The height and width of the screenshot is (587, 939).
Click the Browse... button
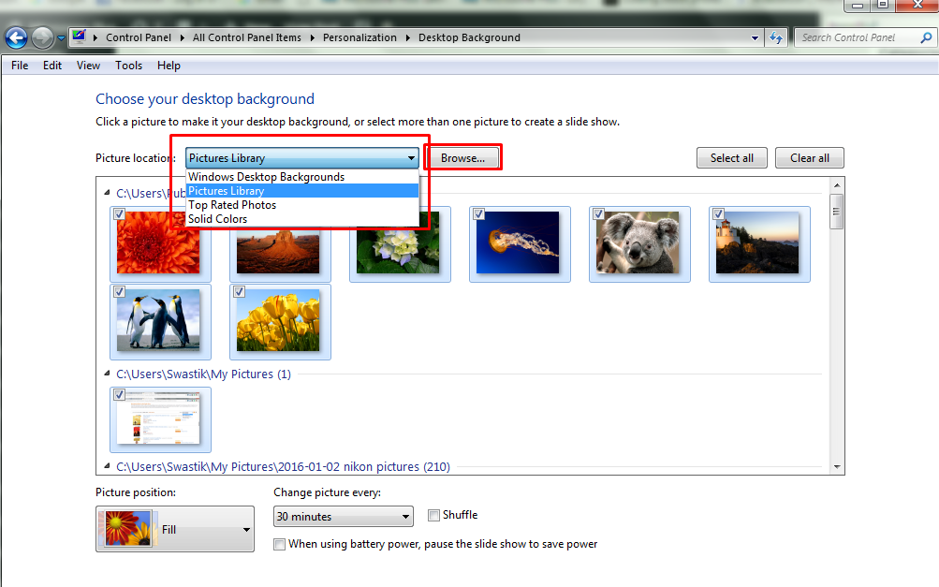point(462,158)
